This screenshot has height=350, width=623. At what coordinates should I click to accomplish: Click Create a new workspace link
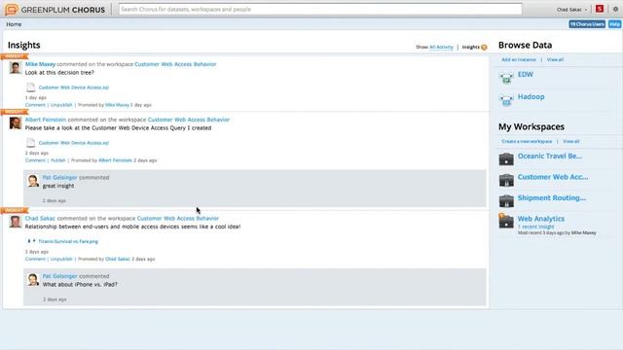click(x=527, y=141)
